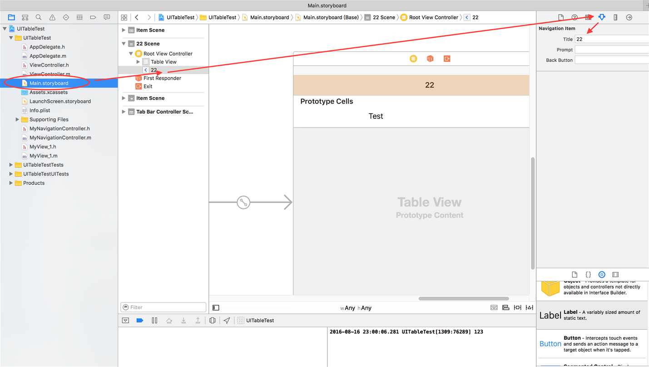Pause program execution in debug bar

click(x=154, y=320)
